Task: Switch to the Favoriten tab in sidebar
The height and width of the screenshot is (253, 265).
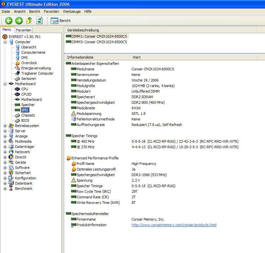Action: (24, 30)
